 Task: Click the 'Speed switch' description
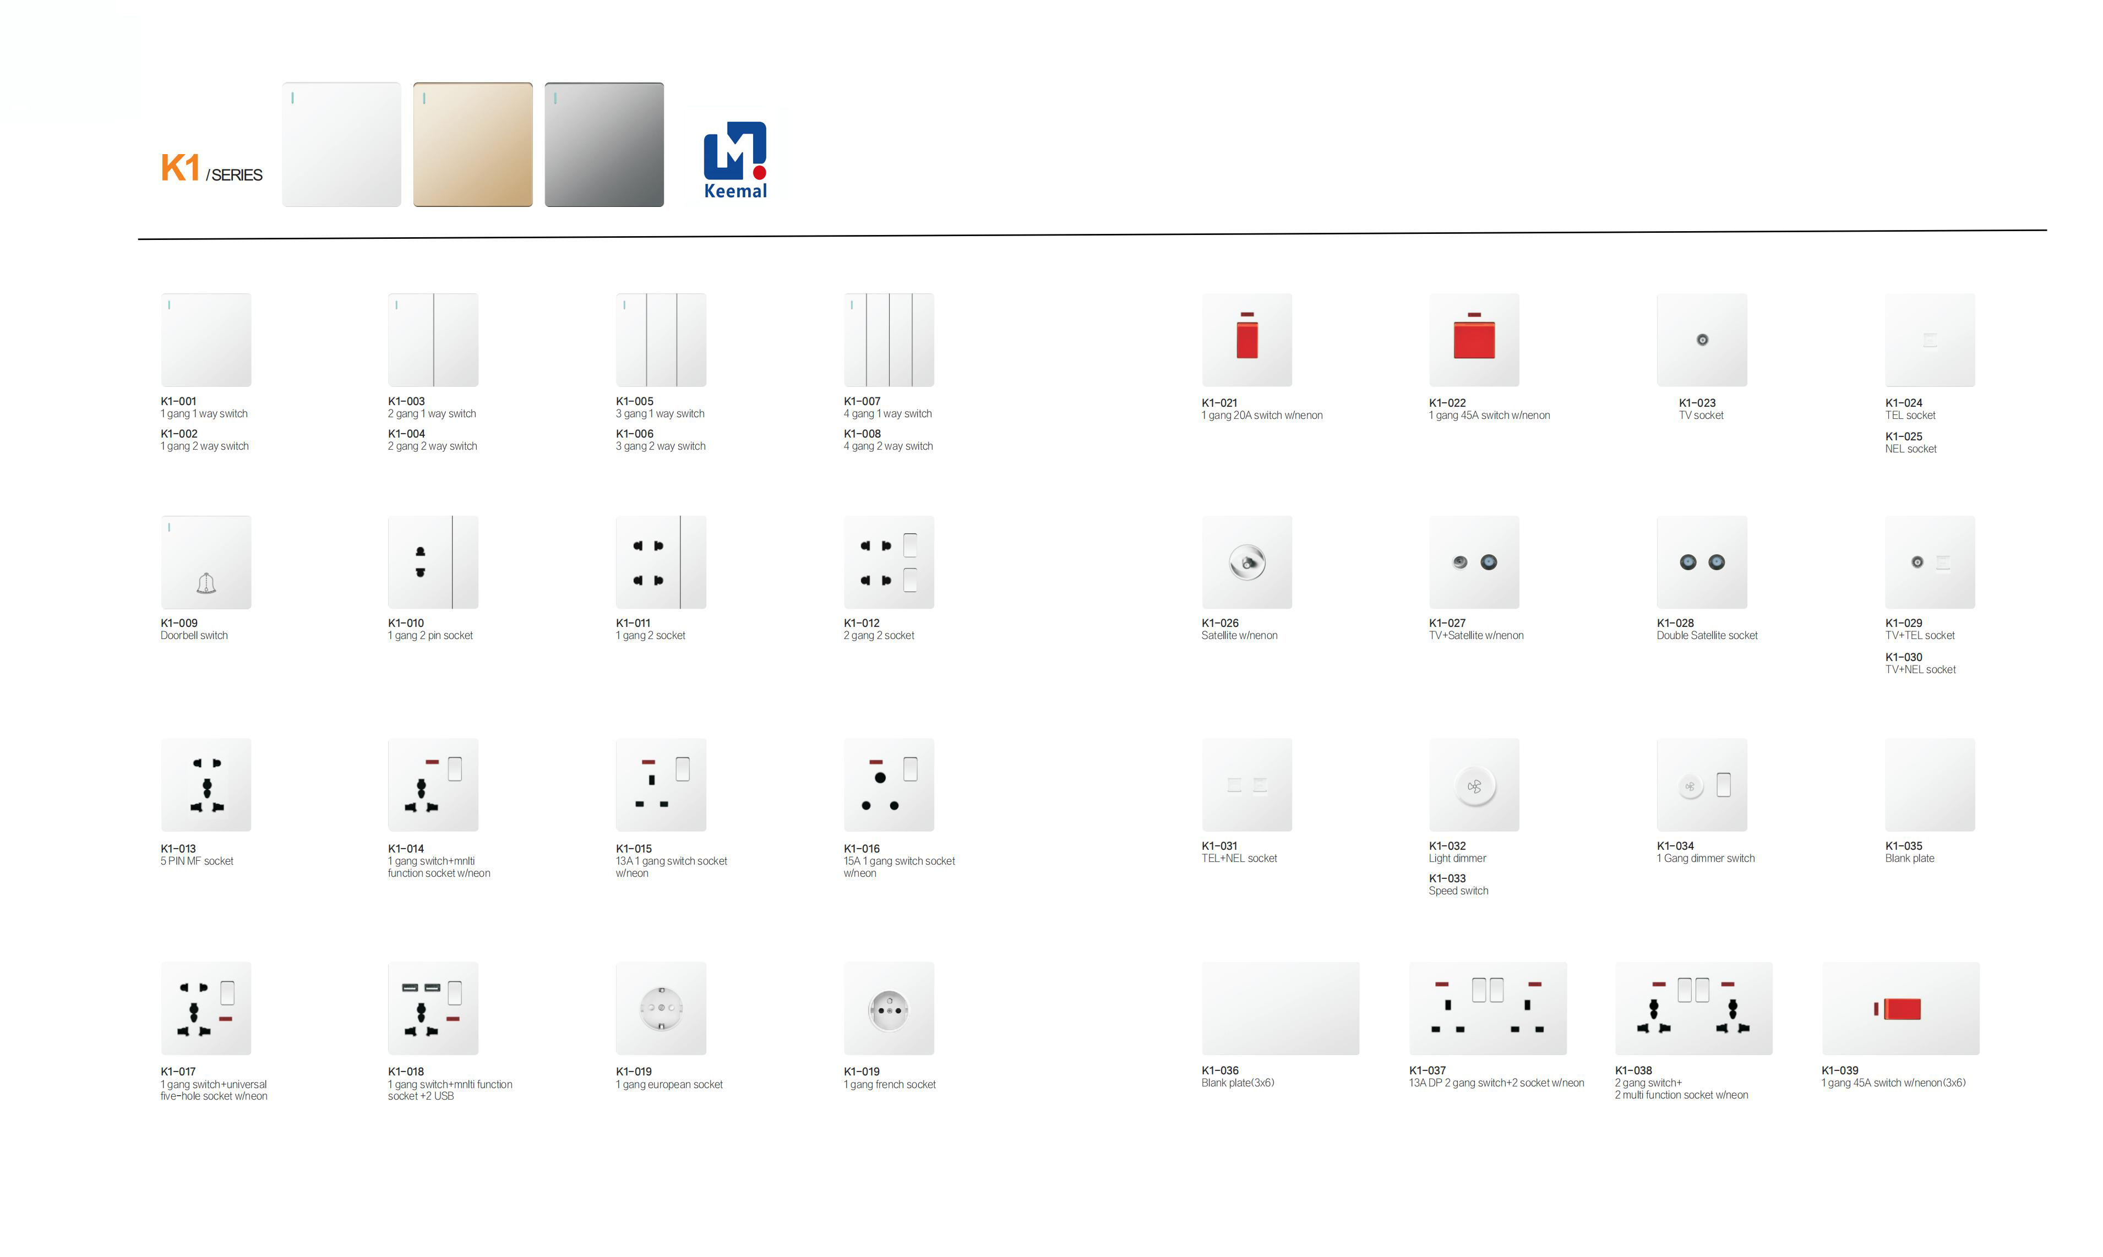[1458, 891]
